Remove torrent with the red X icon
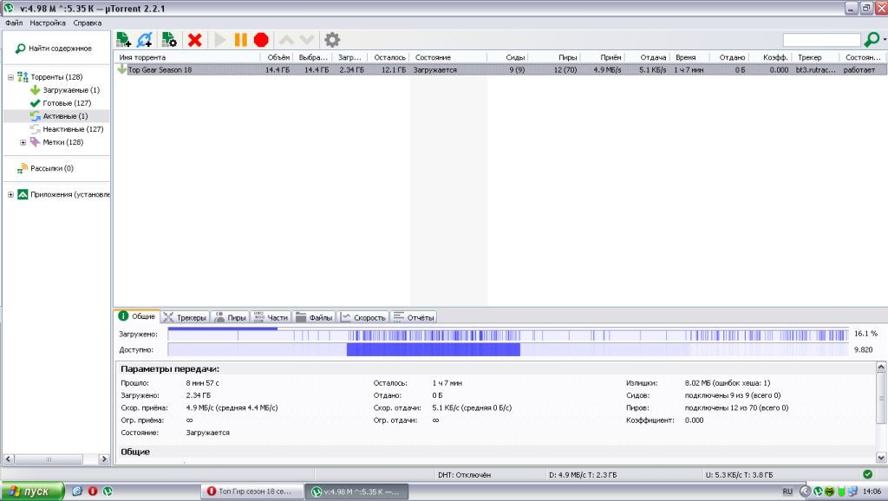The width and height of the screenshot is (888, 501). pyautogui.click(x=195, y=40)
